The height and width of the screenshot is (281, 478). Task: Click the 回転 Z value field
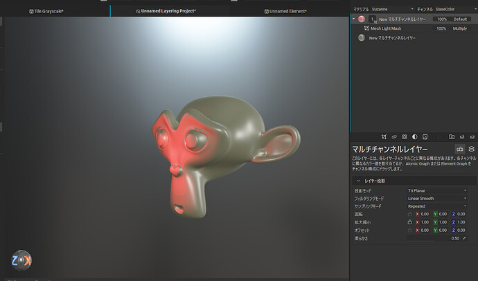tap(461, 214)
